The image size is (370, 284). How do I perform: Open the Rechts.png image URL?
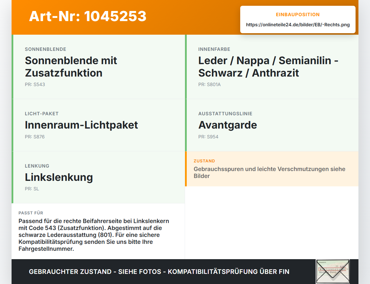(x=298, y=25)
